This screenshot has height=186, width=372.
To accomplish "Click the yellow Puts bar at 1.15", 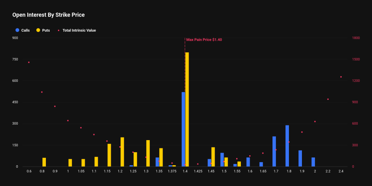I will click(109, 155).
